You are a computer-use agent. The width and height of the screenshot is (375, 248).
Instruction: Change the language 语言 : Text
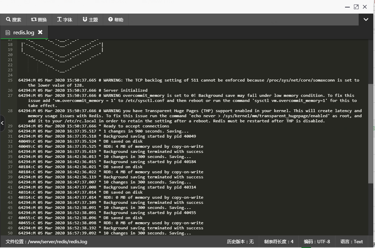tap(351, 242)
